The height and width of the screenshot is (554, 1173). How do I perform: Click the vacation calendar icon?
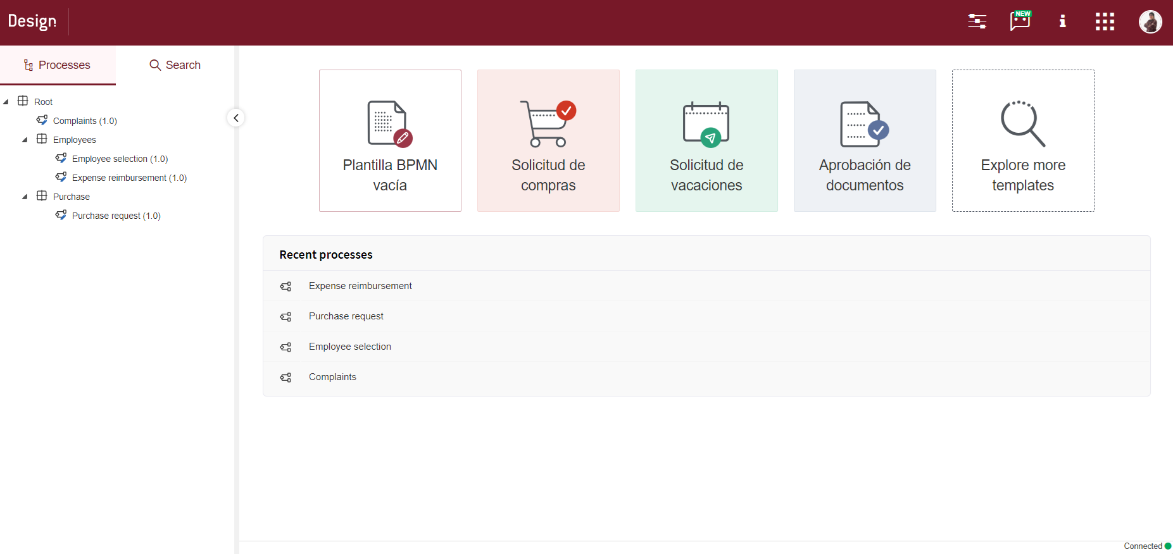coord(706,124)
